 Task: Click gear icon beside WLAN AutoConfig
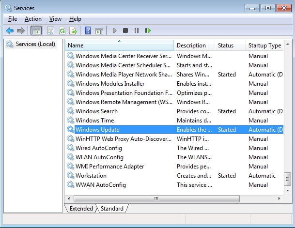[x=71, y=157]
